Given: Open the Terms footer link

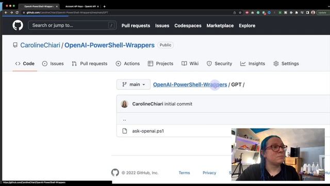Looking at the screenshot, I should pos(184,173).
